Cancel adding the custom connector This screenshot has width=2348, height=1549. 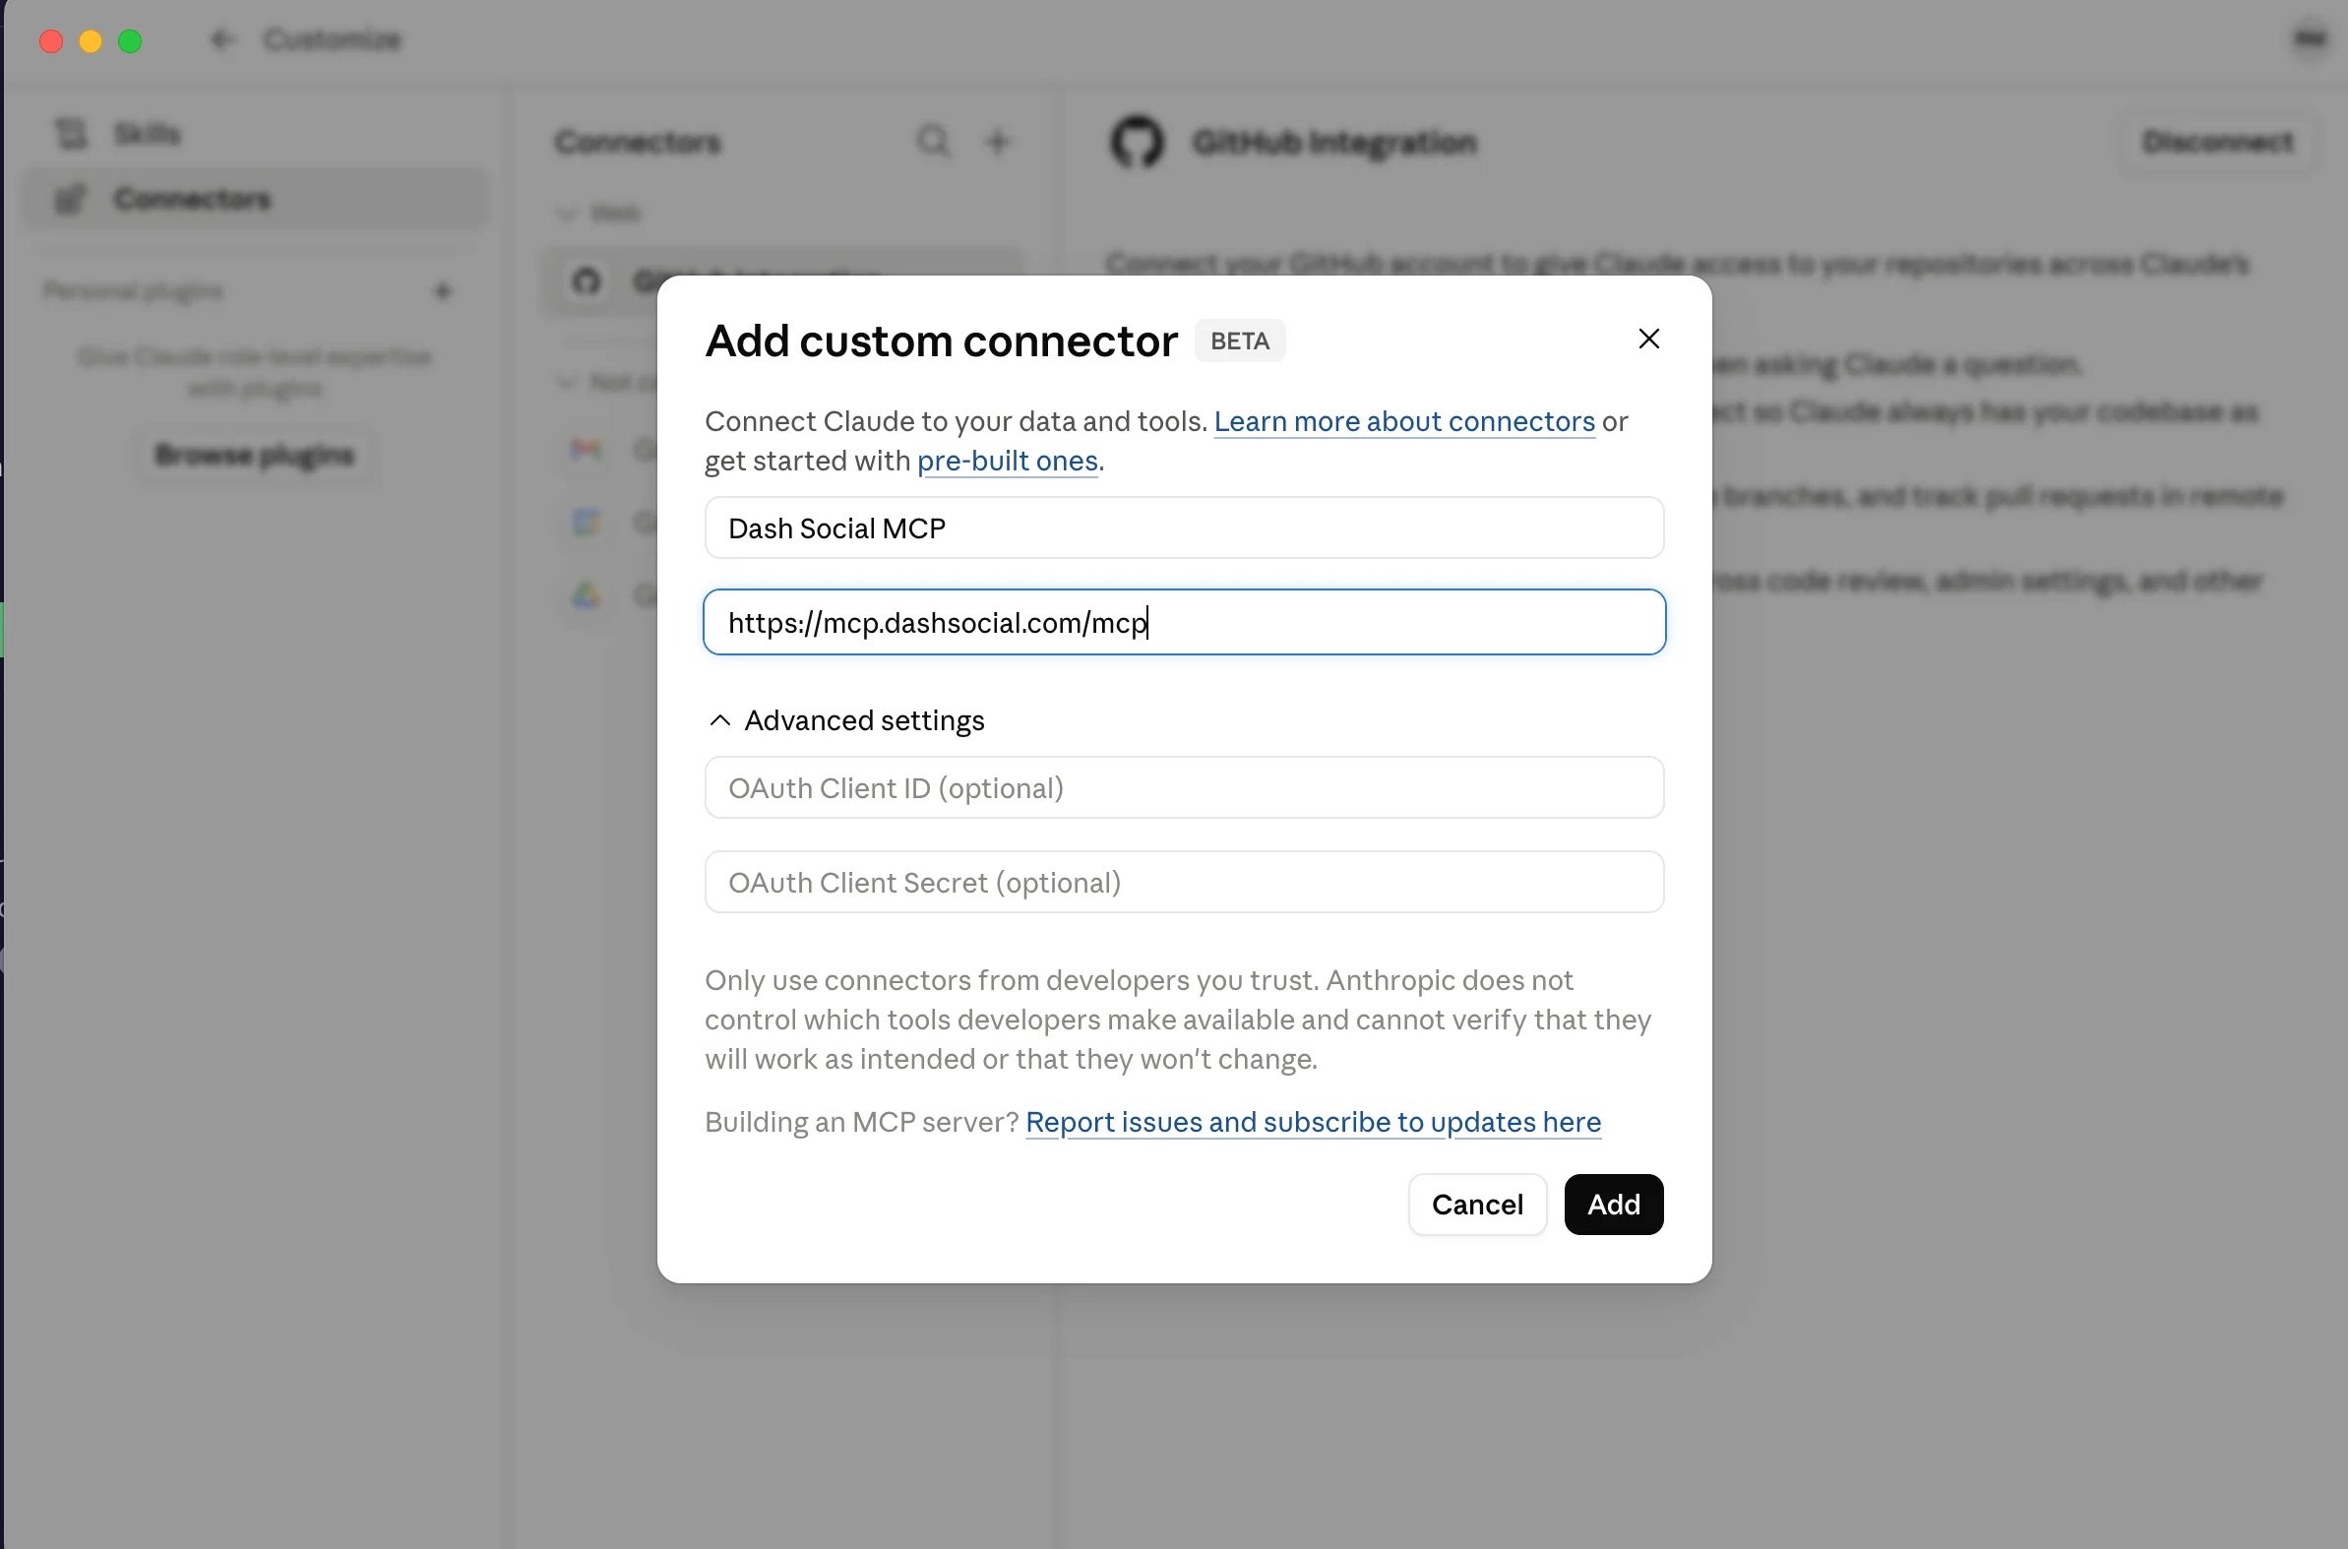[x=1477, y=1205]
